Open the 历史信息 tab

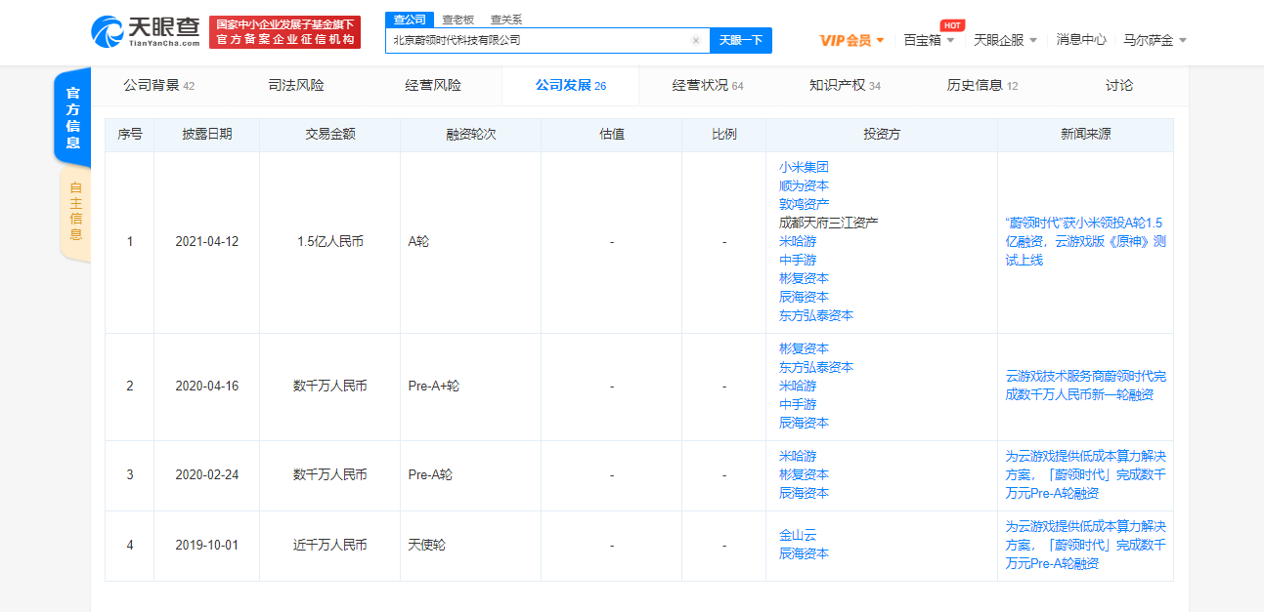982,86
